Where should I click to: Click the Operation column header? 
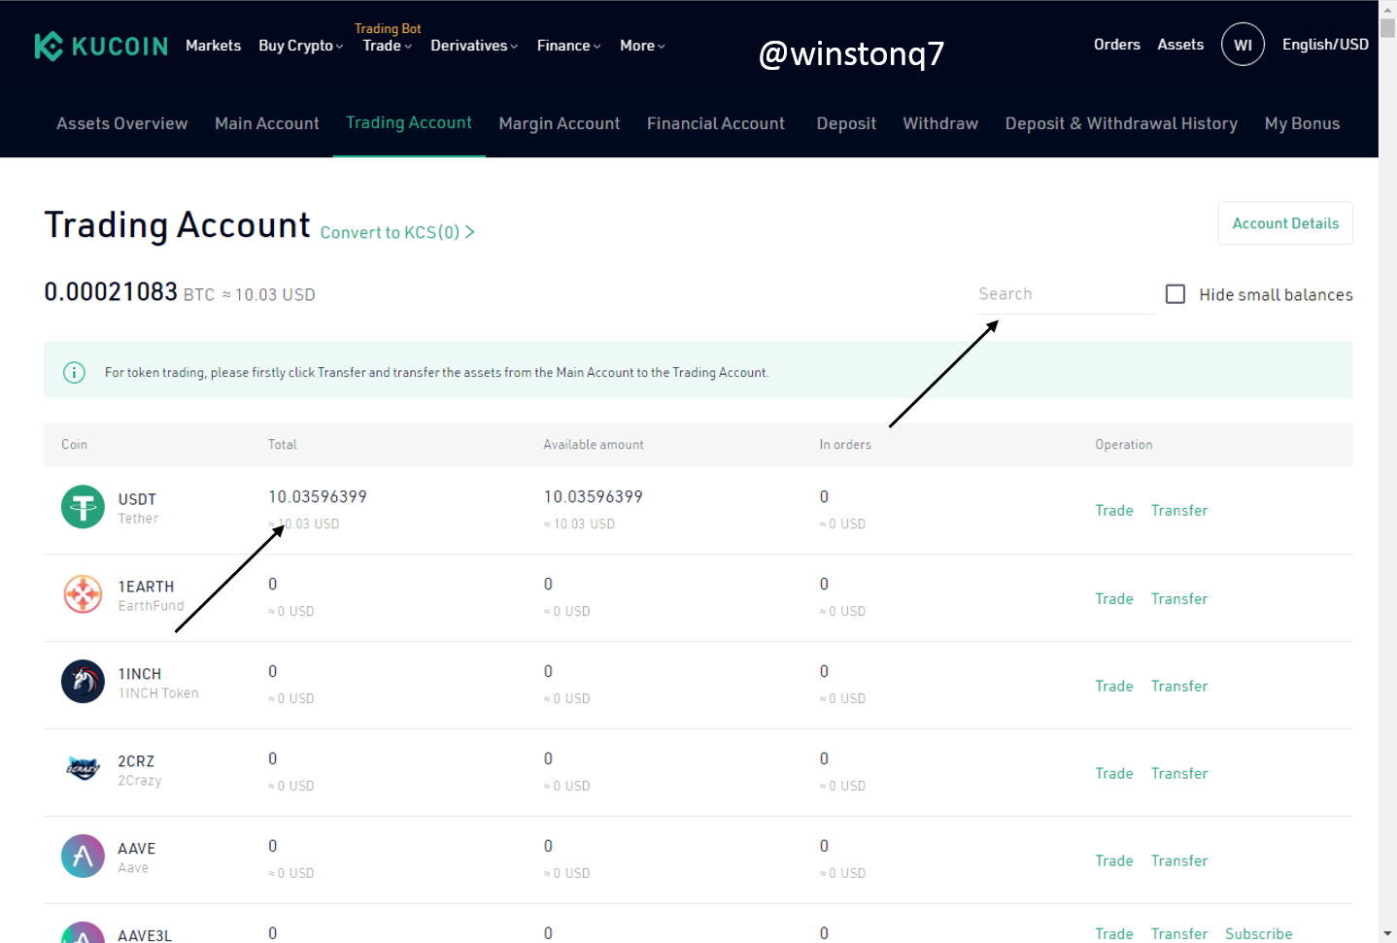click(1124, 445)
